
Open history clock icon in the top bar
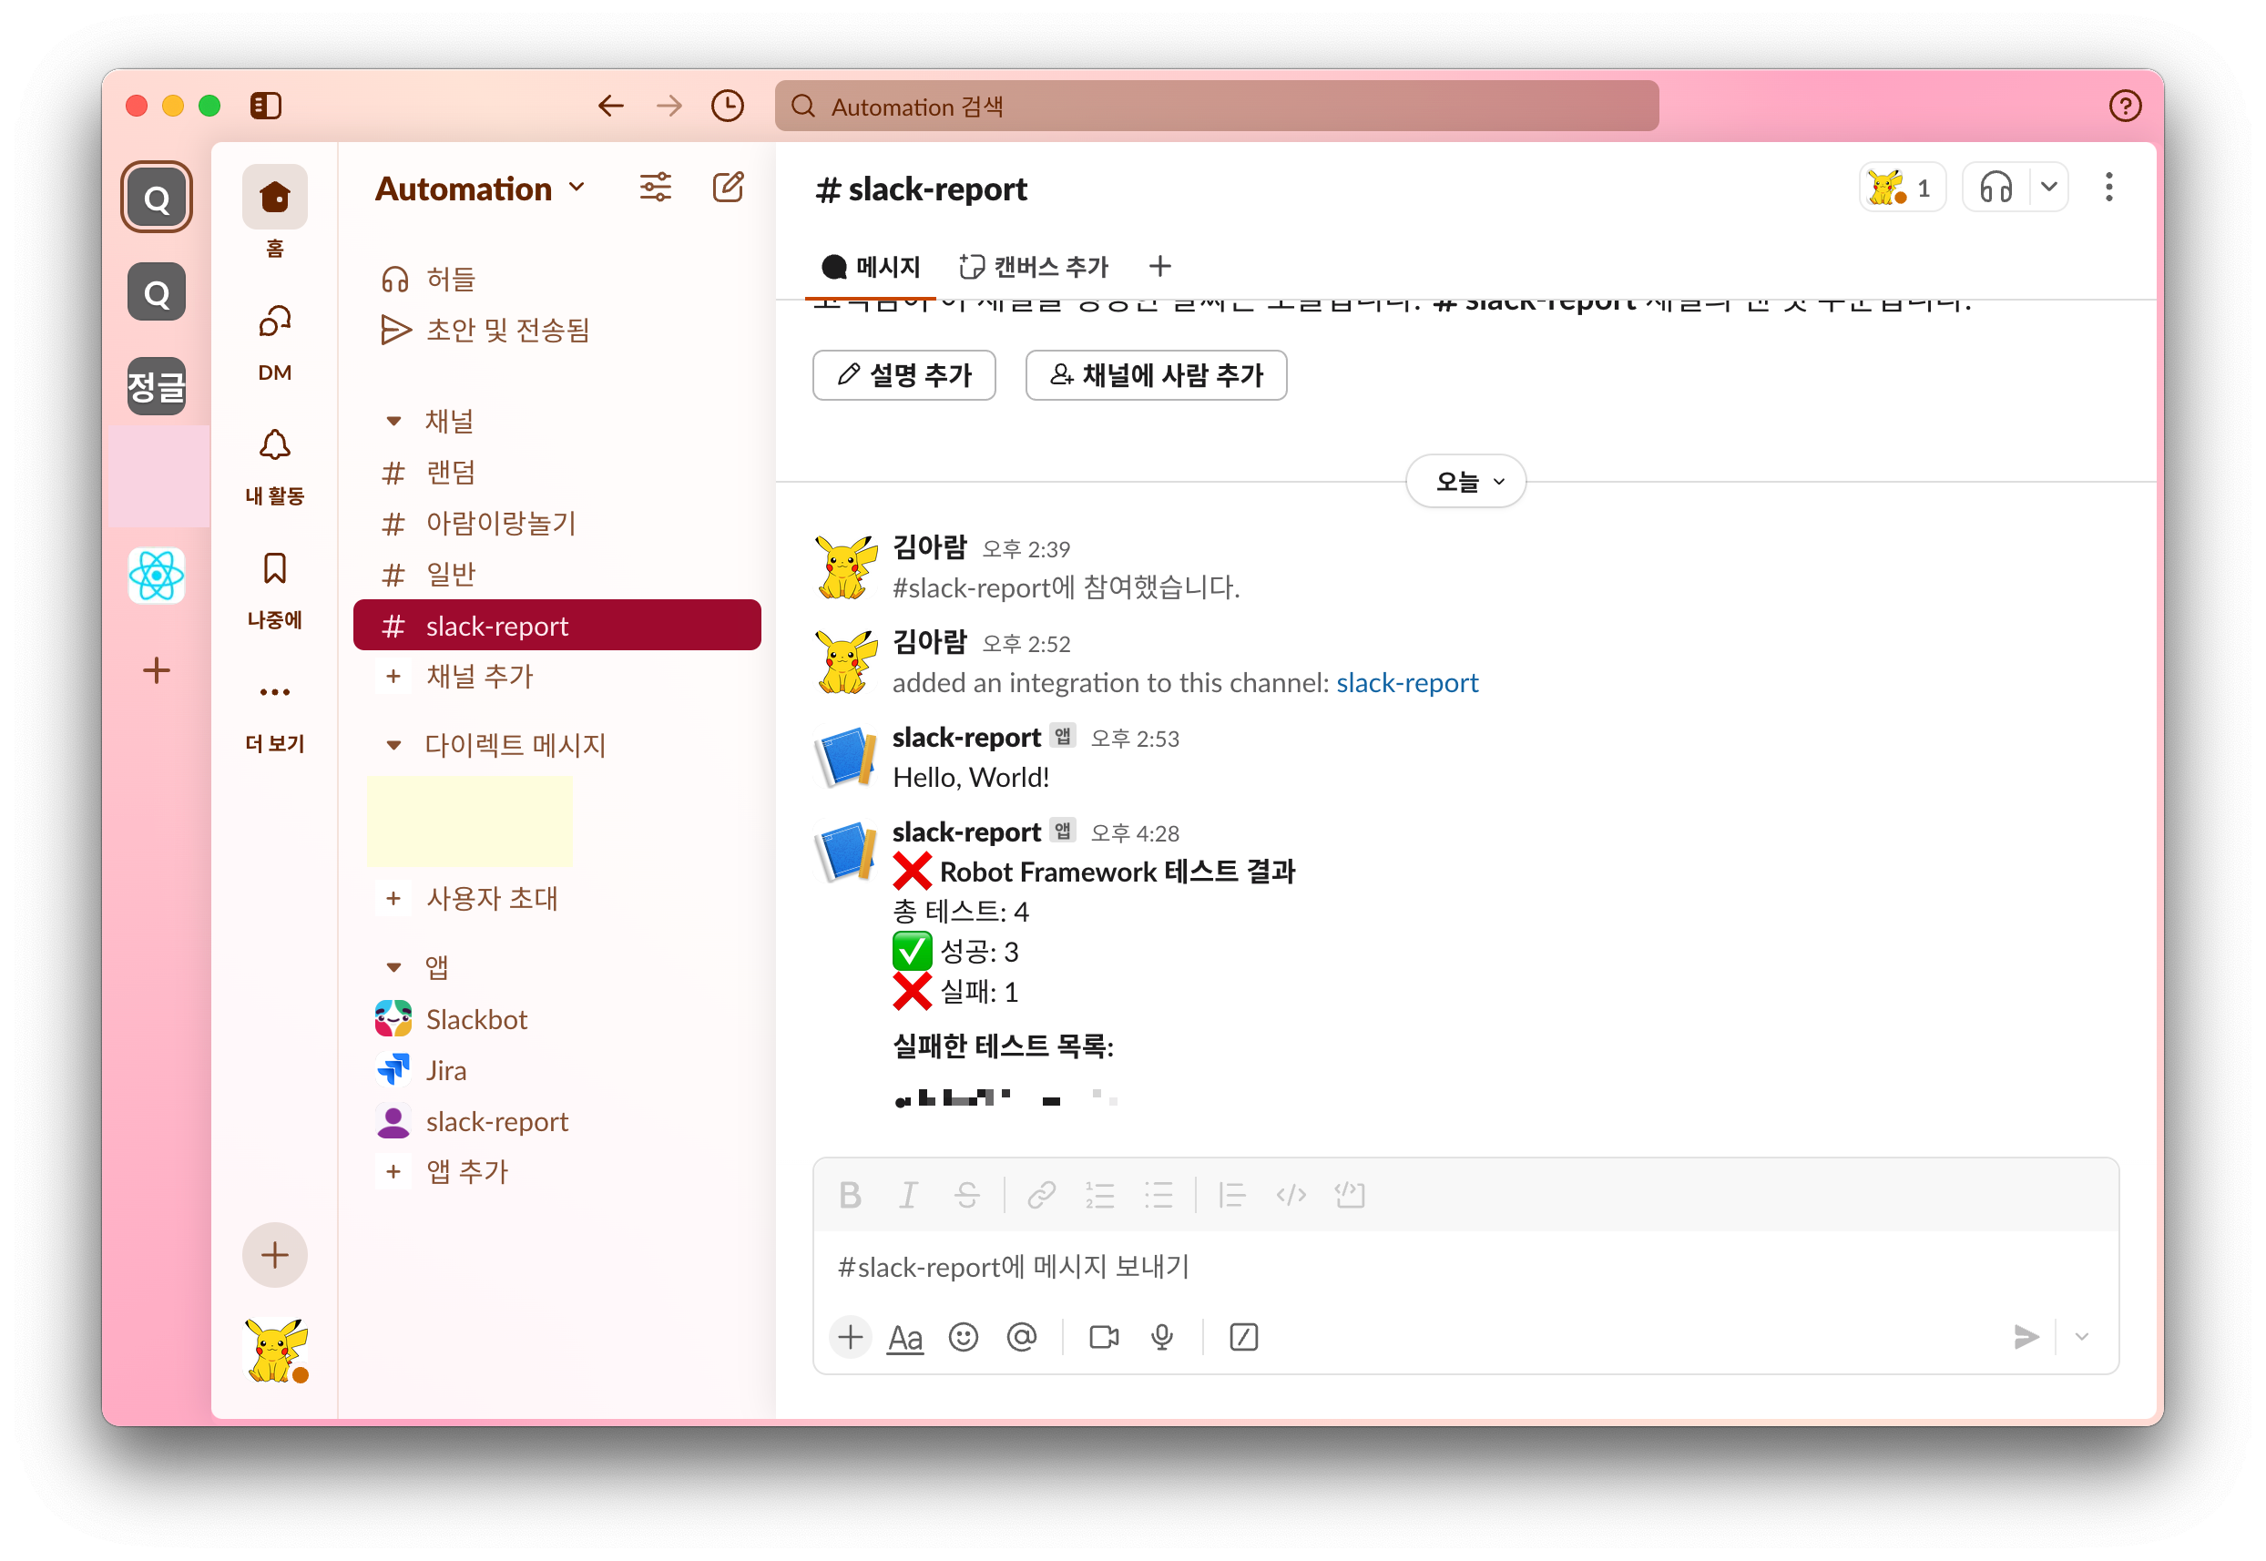click(x=727, y=106)
